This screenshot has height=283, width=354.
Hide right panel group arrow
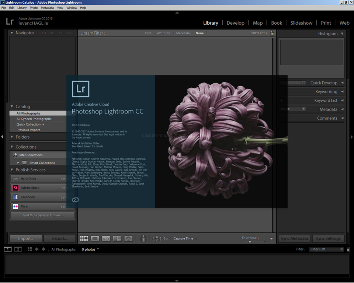(x=352, y=137)
